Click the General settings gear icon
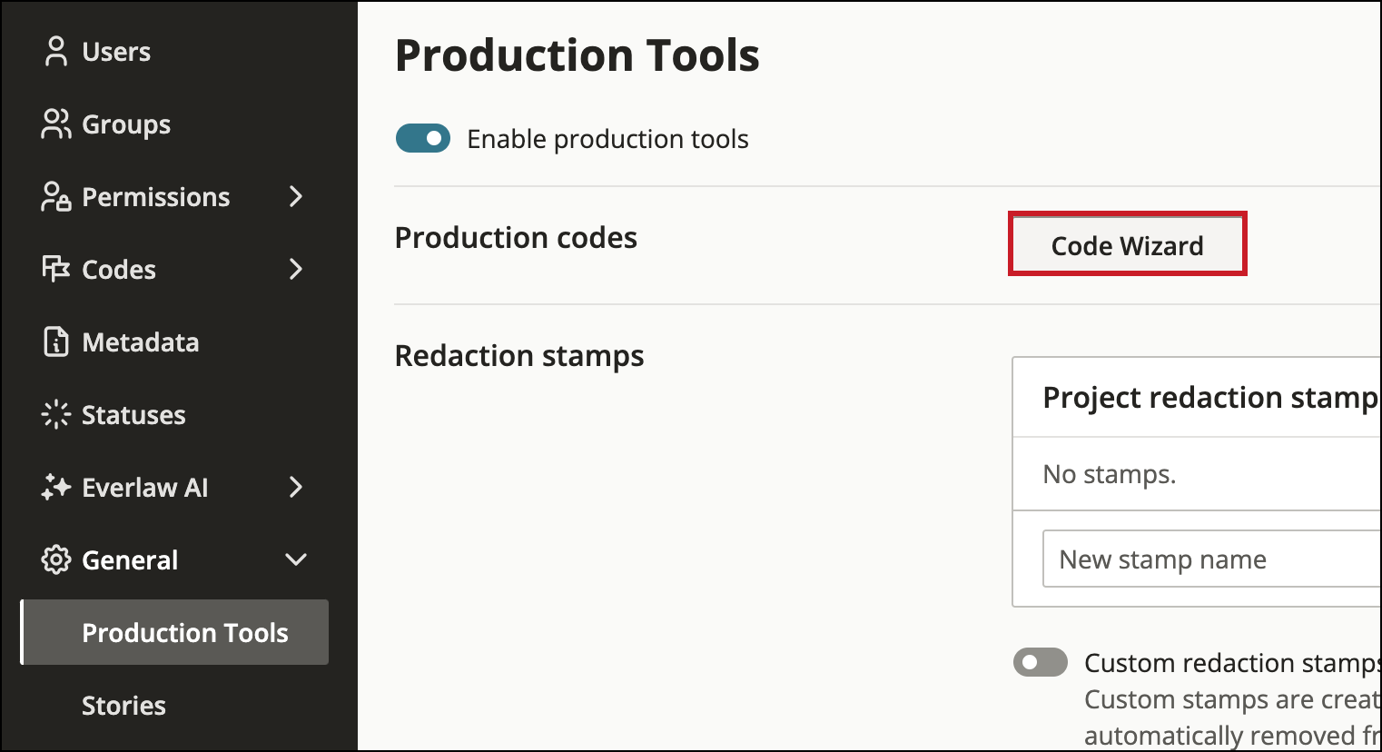Image resolution: width=1382 pixels, height=752 pixels. tap(56, 559)
